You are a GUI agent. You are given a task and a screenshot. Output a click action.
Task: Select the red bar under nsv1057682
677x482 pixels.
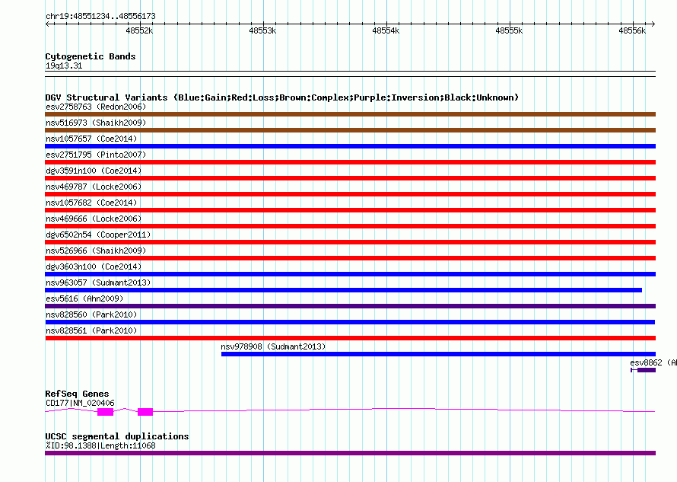click(x=350, y=210)
